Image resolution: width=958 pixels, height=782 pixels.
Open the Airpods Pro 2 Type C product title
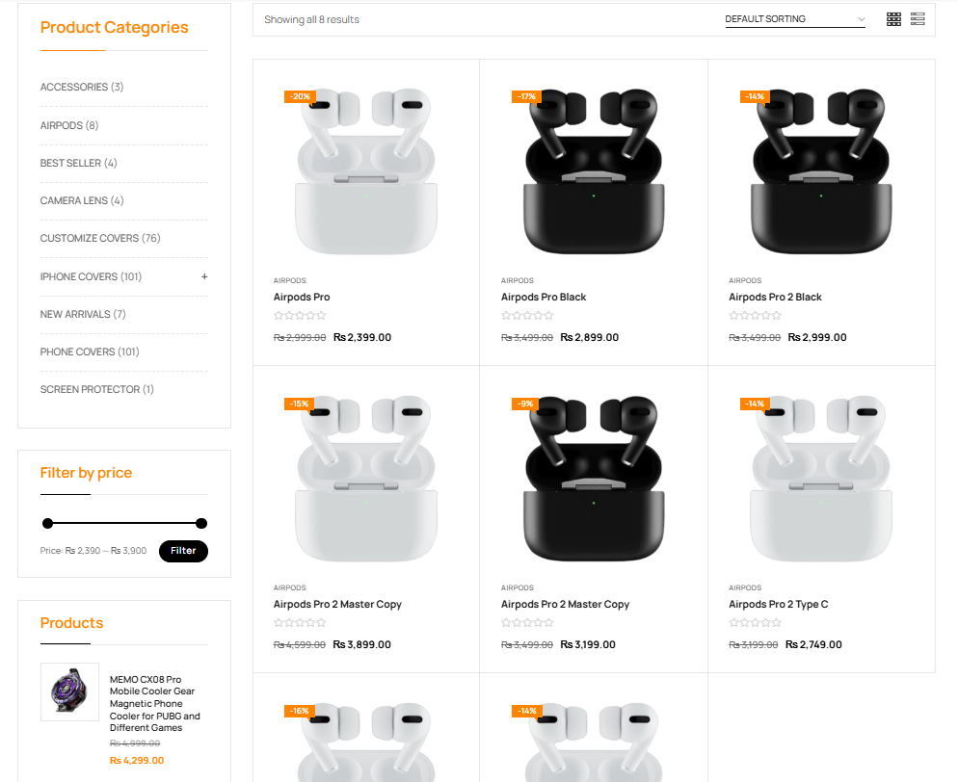pos(779,604)
